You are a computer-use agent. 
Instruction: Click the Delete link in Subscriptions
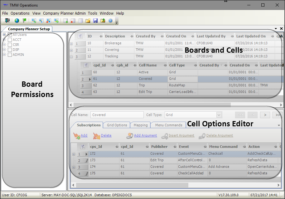[106, 135]
